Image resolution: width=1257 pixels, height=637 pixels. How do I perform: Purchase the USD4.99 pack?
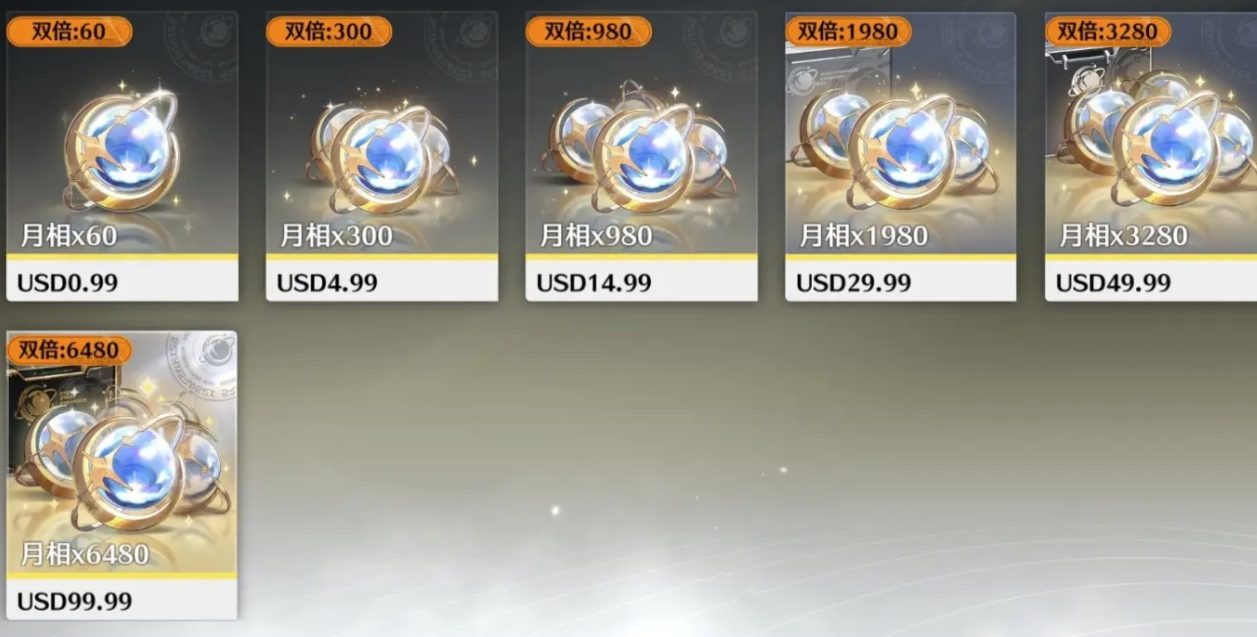pos(382,281)
